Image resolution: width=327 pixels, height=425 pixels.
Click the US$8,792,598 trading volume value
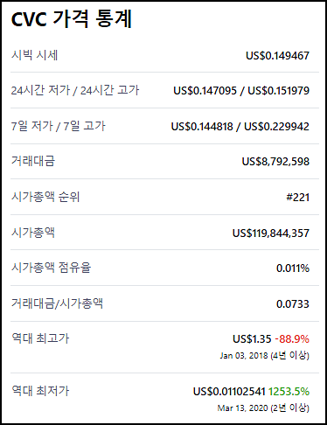tap(275, 162)
